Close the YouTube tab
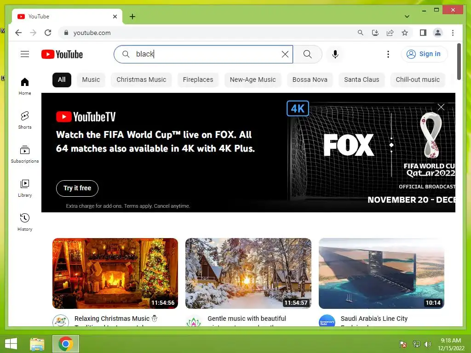471x353 pixels. tap(115, 17)
